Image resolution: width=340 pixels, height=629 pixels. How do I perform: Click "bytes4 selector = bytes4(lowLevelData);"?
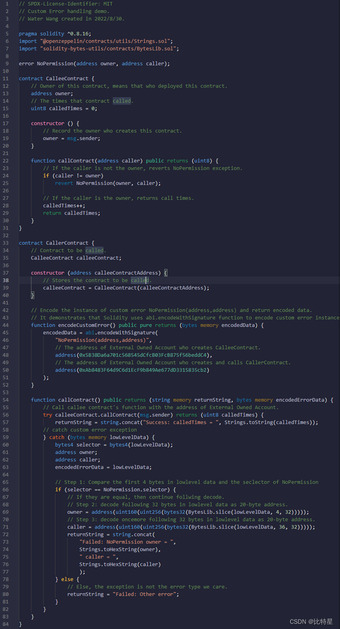pyautogui.click(x=114, y=445)
